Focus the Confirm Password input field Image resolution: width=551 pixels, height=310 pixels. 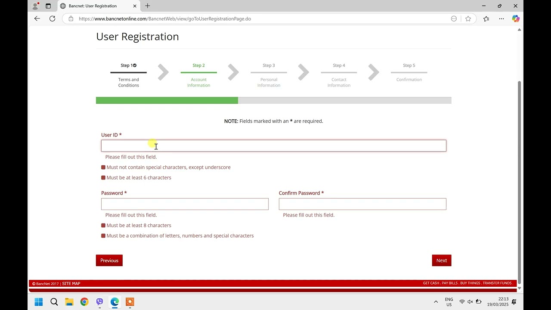coord(362,204)
